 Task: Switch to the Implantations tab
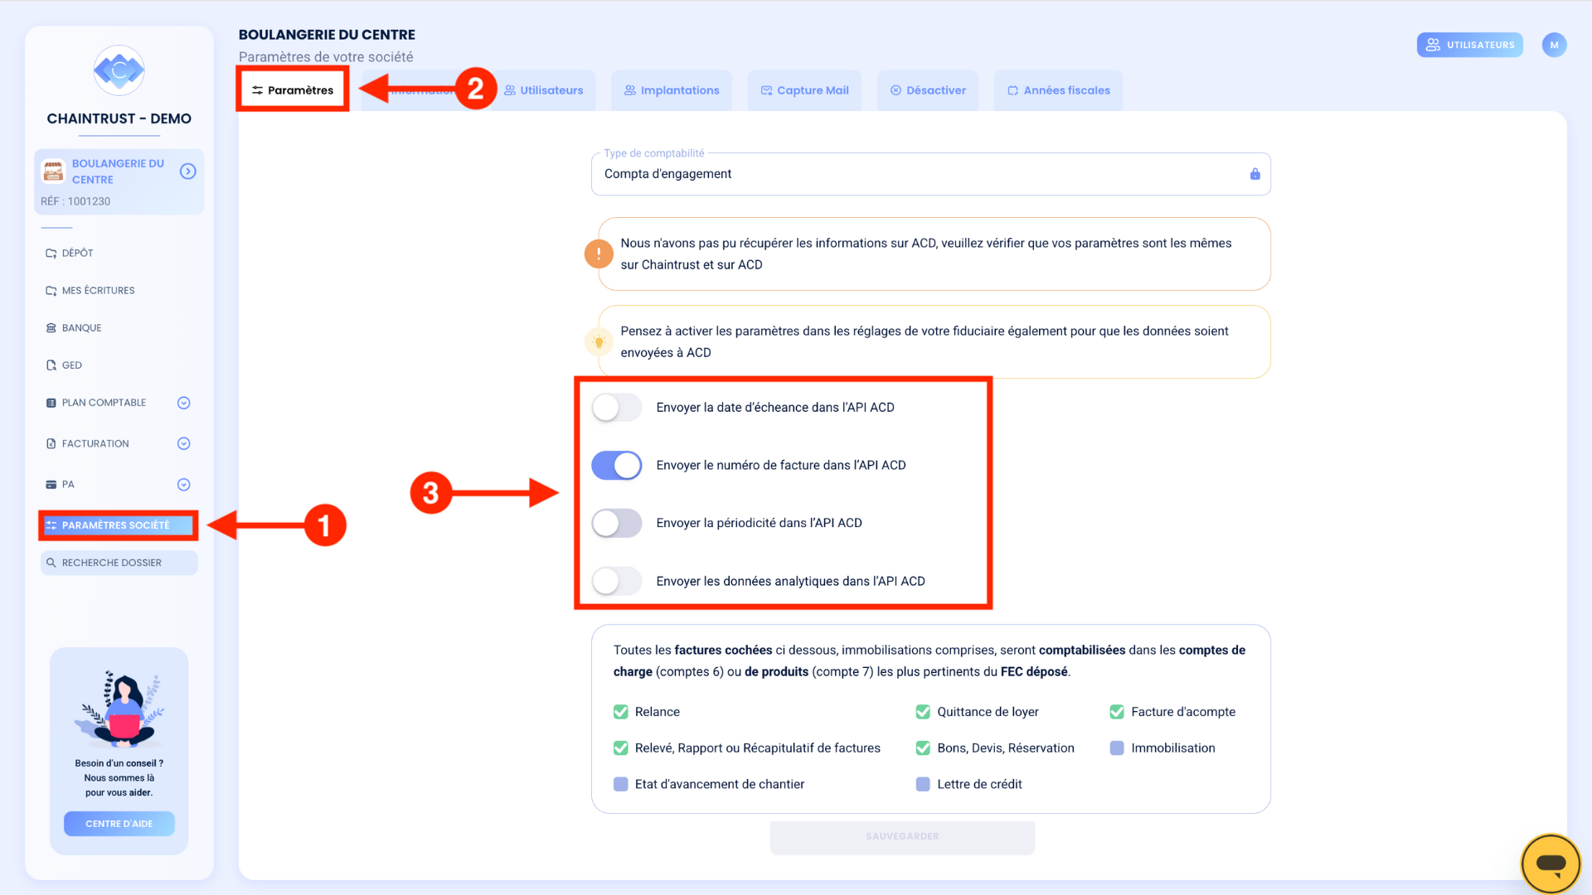[x=672, y=90]
